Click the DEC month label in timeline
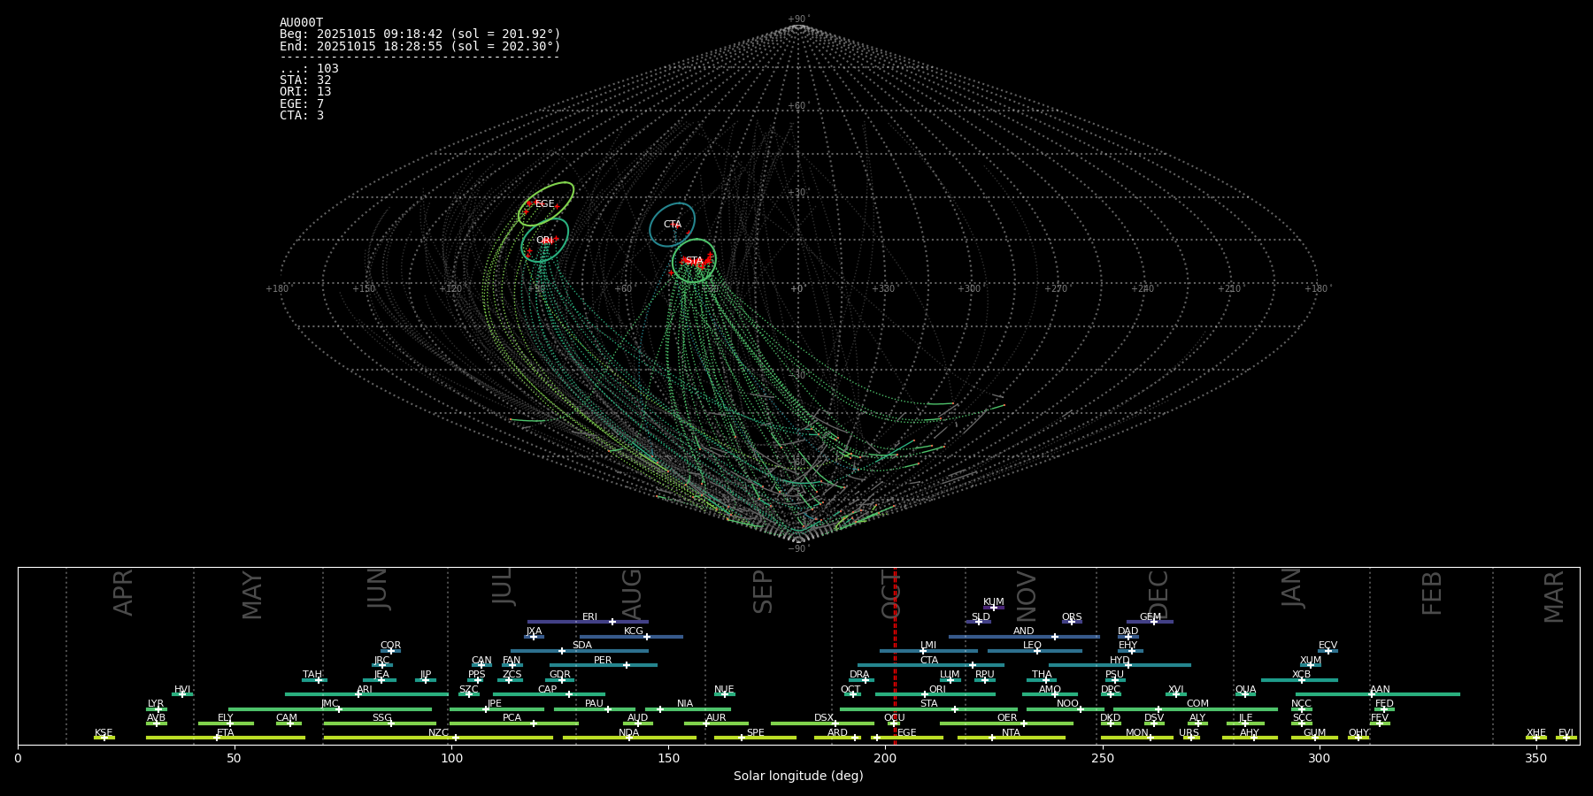Image resolution: width=1593 pixels, height=796 pixels. click(1158, 595)
